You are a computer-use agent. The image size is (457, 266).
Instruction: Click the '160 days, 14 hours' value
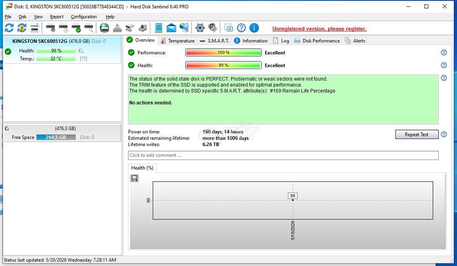pyautogui.click(x=223, y=132)
